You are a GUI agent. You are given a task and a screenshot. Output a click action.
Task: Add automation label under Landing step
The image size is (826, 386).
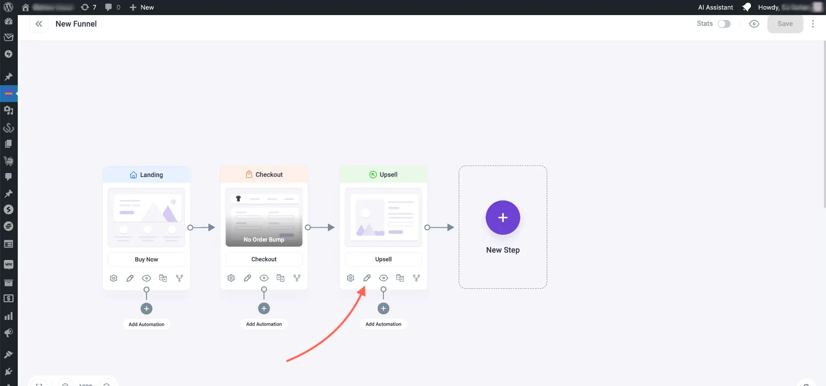[x=147, y=324]
